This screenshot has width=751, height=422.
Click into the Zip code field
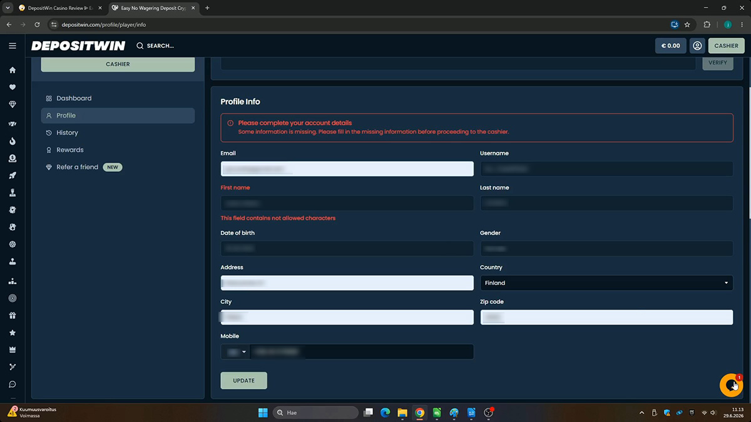pyautogui.click(x=606, y=318)
